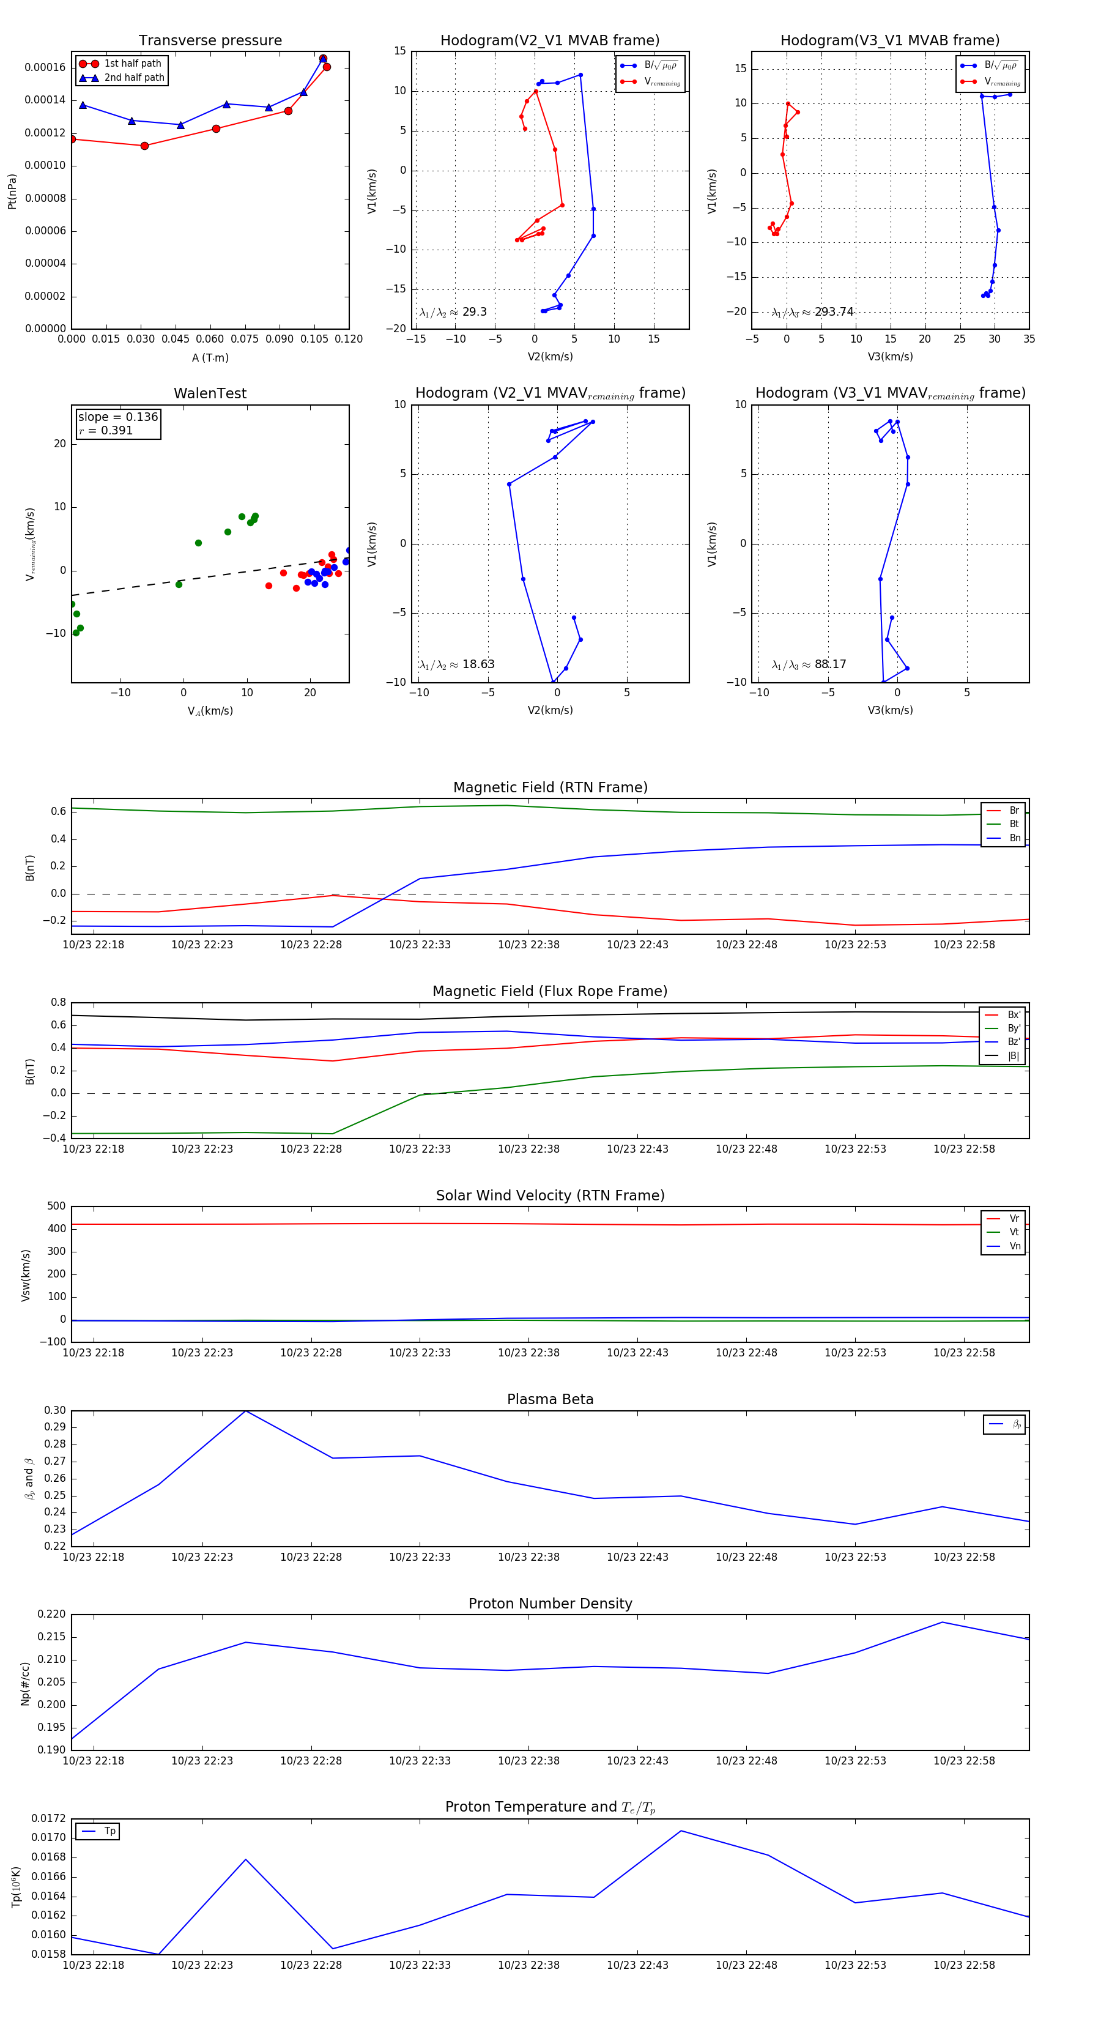Select the 'Bn' legend entry

point(1003,838)
